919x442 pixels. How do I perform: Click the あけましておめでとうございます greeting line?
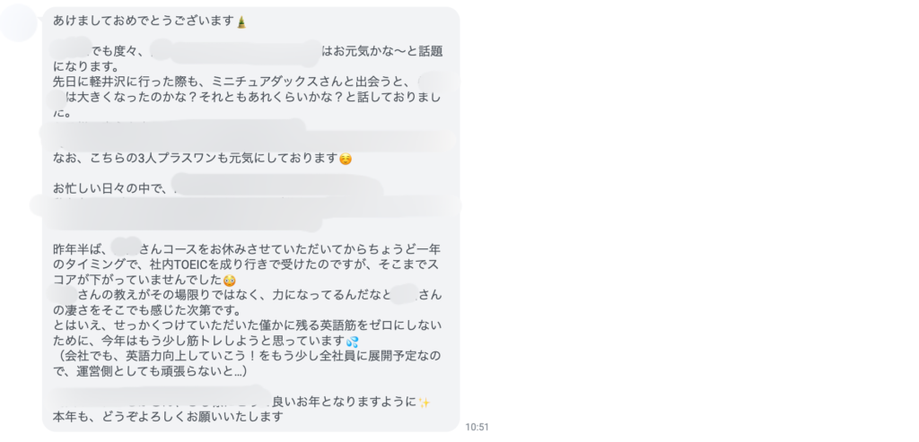tap(144, 22)
